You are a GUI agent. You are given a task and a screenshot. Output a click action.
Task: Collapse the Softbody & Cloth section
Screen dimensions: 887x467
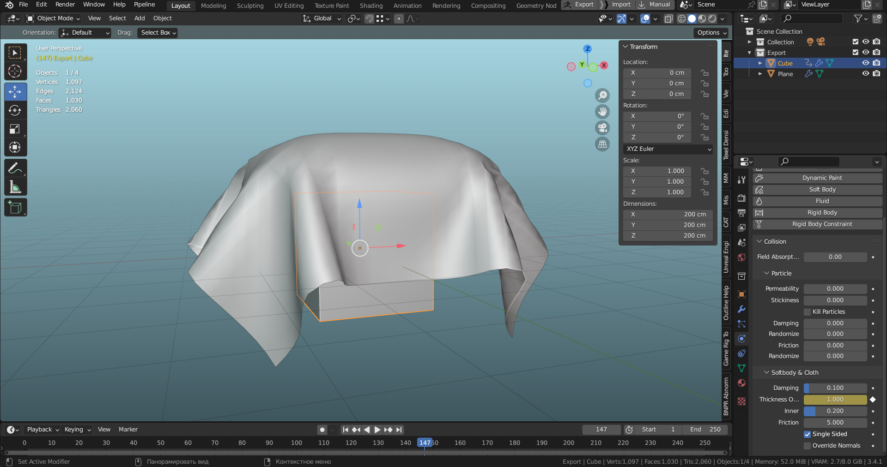coord(767,372)
